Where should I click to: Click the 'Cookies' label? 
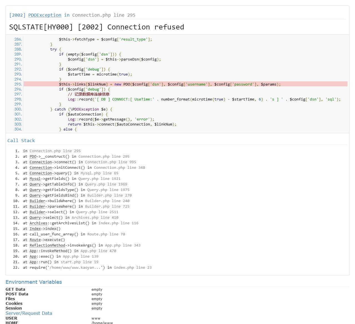point(14,303)
